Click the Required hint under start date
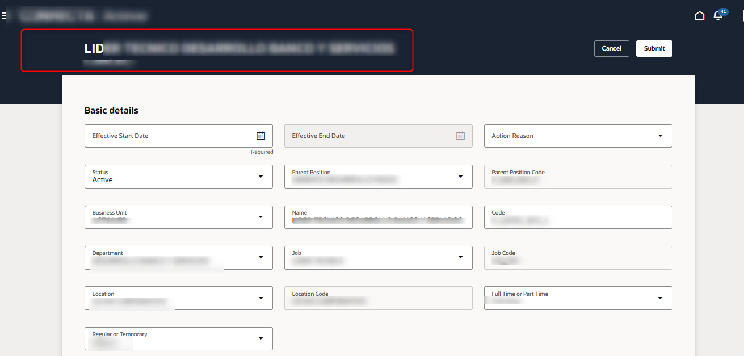744x356 pixels. pos(262,152)
